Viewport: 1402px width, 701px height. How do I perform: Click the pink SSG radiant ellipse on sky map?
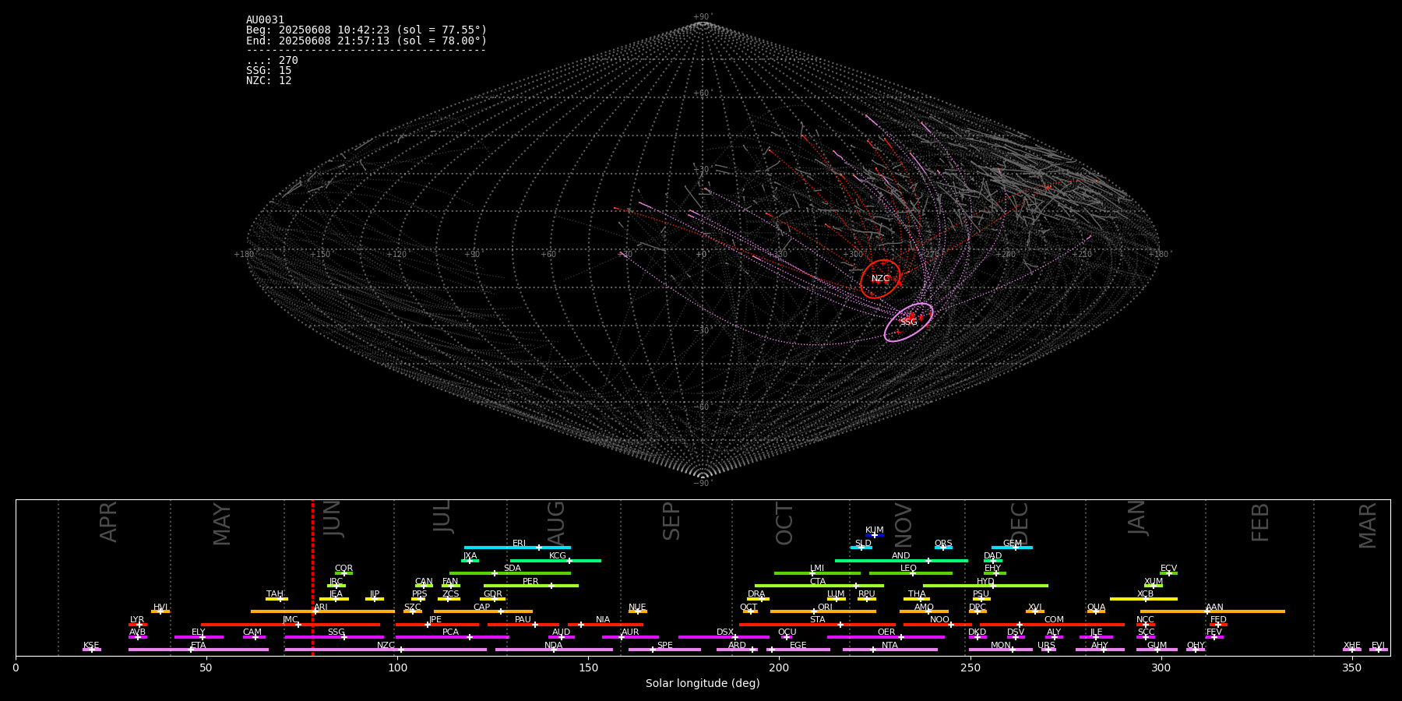908,322
